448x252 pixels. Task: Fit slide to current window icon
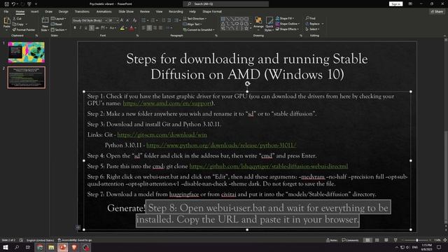point(444,240)
